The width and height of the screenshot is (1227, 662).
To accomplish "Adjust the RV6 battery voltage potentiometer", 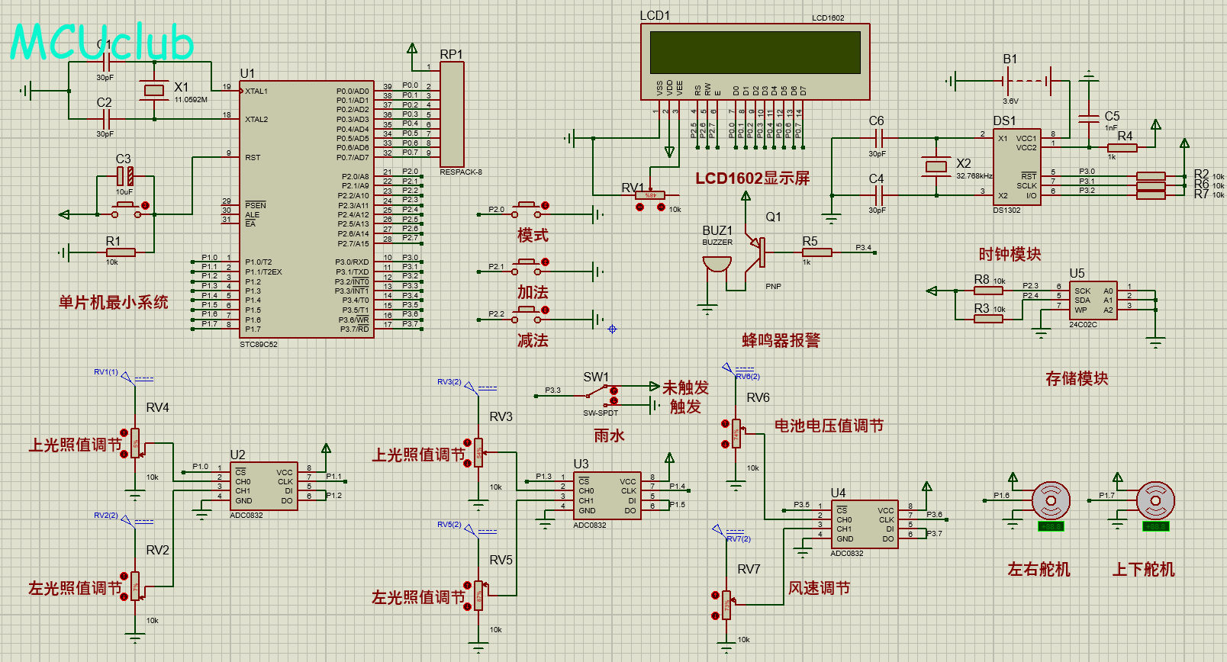I will pyautogui.click(x=736, y=434).
